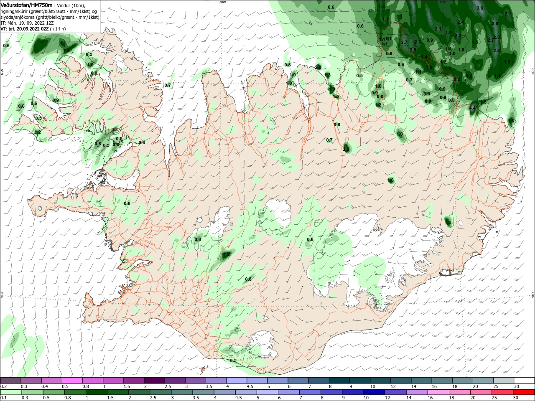The image size is (535, 401).
Task: Click the 2.7 precipitation value
Action: pyautogui.click(x=404, y=43)
